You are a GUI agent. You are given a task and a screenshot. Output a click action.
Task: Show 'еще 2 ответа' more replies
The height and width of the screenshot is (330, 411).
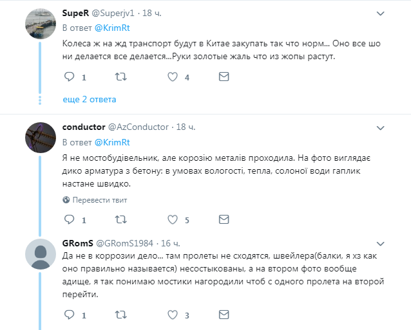point(89,100)
